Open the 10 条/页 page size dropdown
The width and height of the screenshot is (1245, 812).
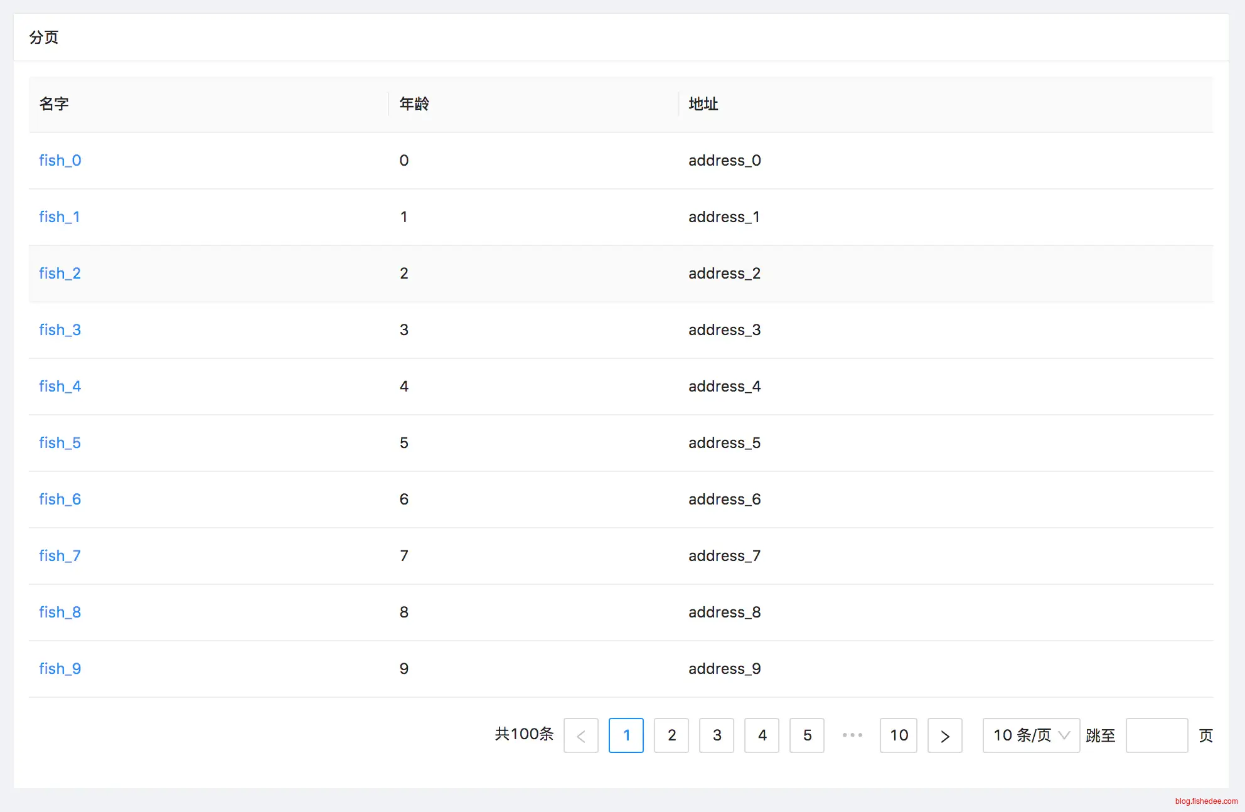[1030, 735]
